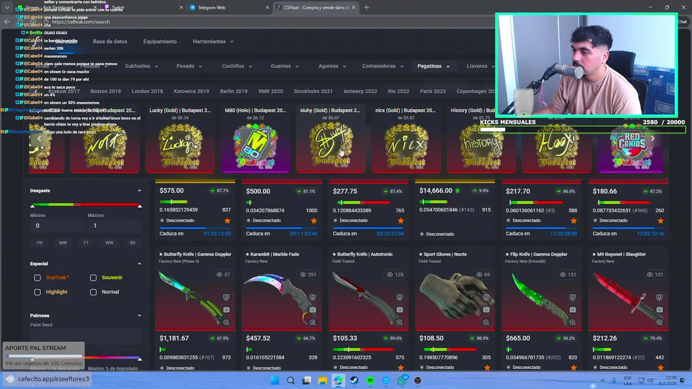Open Spotify from the Windows taskbar
The image size is (692, 389).
coord(370,380)
